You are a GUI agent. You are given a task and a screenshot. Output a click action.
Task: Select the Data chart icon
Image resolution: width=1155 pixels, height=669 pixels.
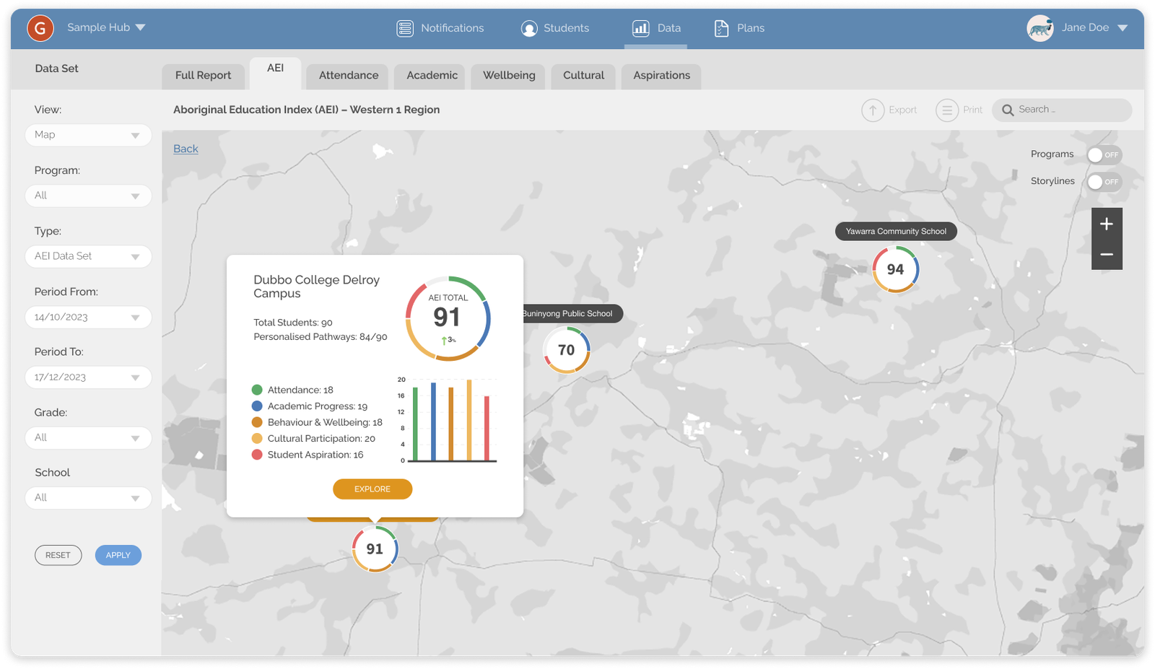pyautogui.click(x=640, y=28)
